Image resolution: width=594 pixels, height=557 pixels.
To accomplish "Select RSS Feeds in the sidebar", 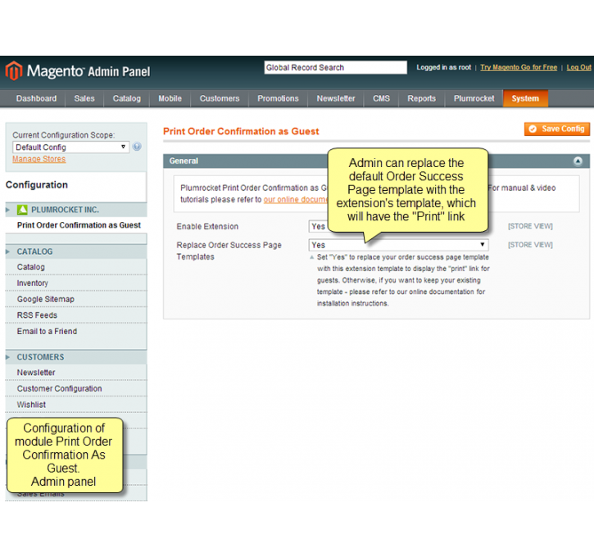I will click(37, 315).
